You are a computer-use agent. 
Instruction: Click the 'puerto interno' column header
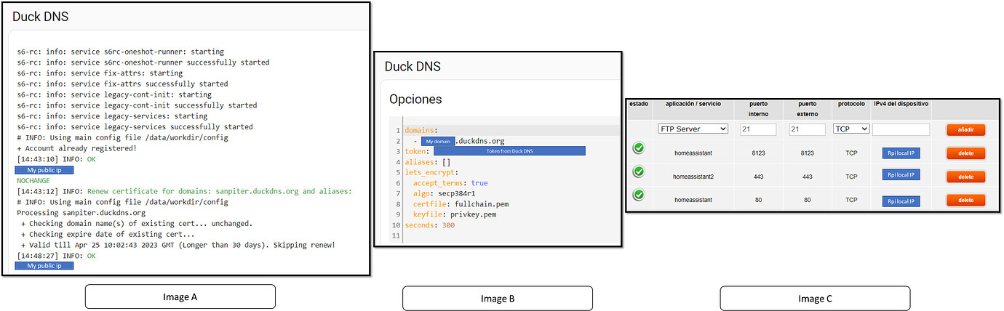pos(758,108)
